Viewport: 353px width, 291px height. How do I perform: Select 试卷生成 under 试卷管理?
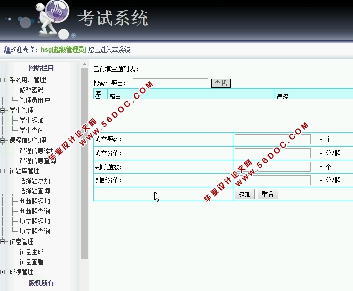(31, 252)
